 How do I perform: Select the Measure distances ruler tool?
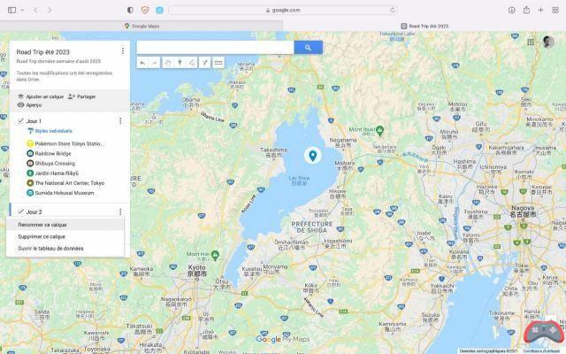click(x=218, y=63)
